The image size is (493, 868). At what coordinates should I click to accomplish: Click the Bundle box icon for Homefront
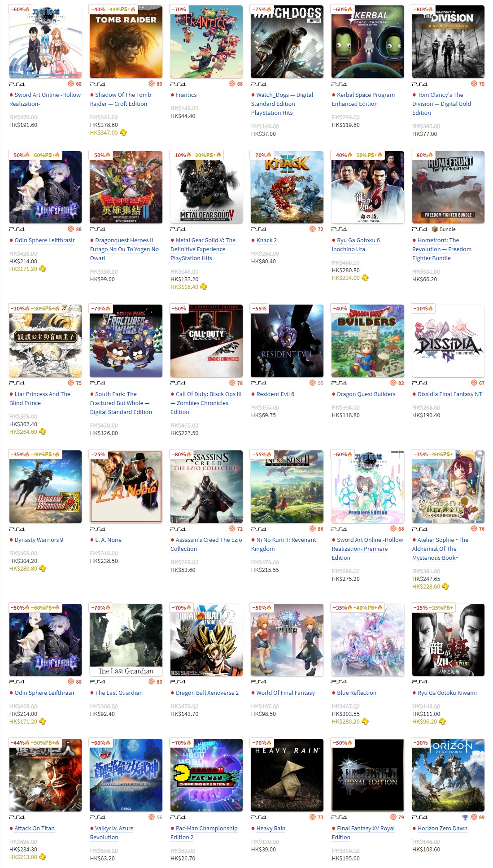point(434,229)
